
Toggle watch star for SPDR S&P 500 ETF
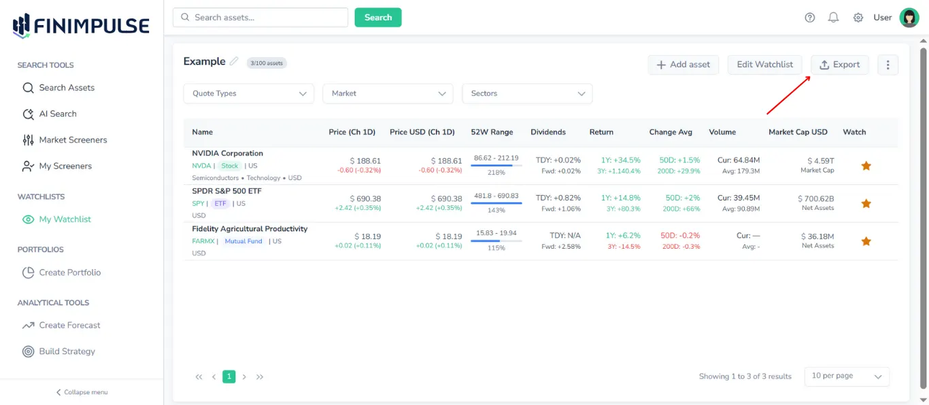(866, 203)
